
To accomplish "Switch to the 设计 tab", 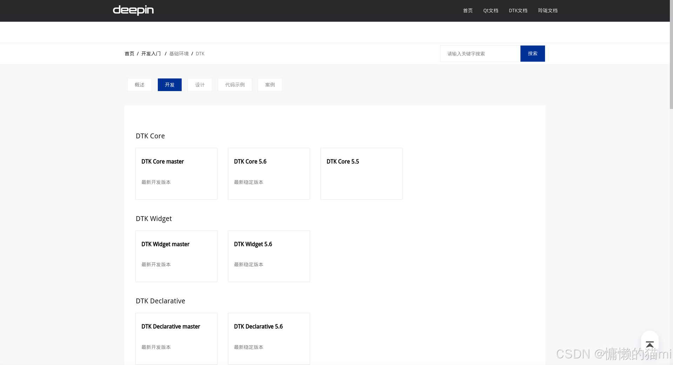I will [200, 85].
